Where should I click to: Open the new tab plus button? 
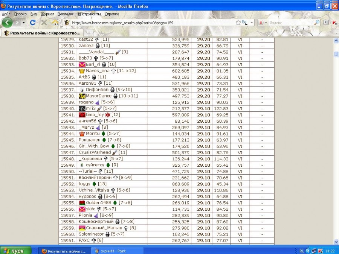(89, 33)
